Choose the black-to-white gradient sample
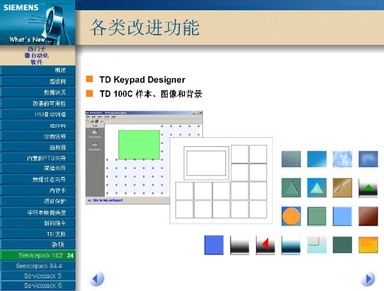 point(239,245)
